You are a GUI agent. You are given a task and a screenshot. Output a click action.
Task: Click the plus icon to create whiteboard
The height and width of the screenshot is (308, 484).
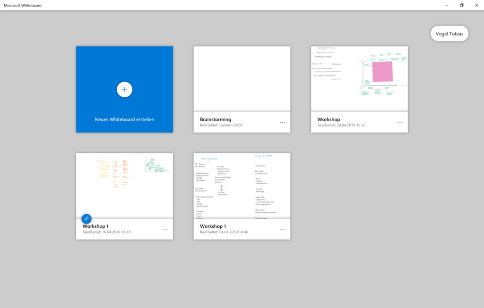[x=124, y=90]
